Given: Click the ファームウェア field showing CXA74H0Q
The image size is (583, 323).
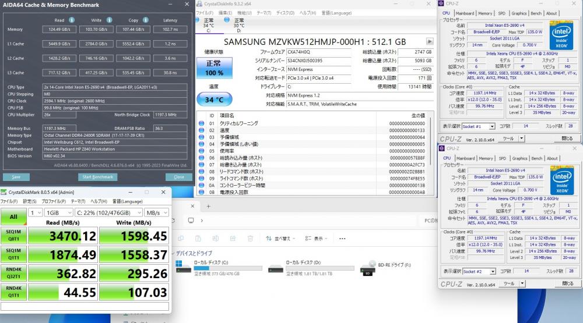Looking at the screenshot, I should pos(319,52).
